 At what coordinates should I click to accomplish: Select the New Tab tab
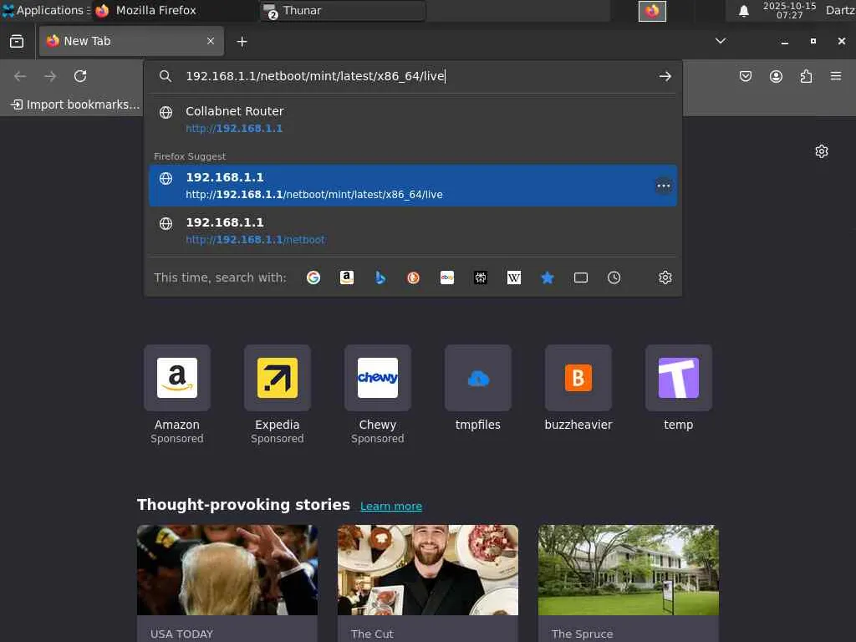pyautogui.click(x=131, y=42)
